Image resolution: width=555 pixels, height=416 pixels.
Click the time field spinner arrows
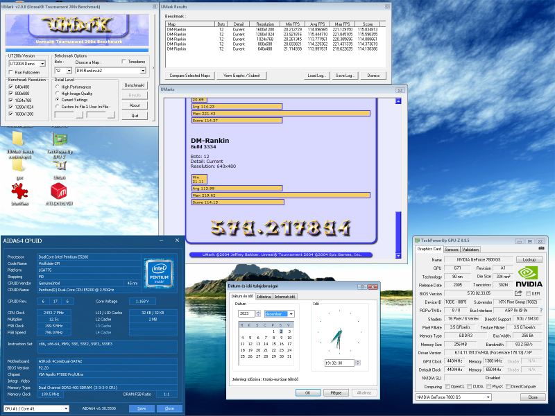pyautogui.click(x=358, y=363)
